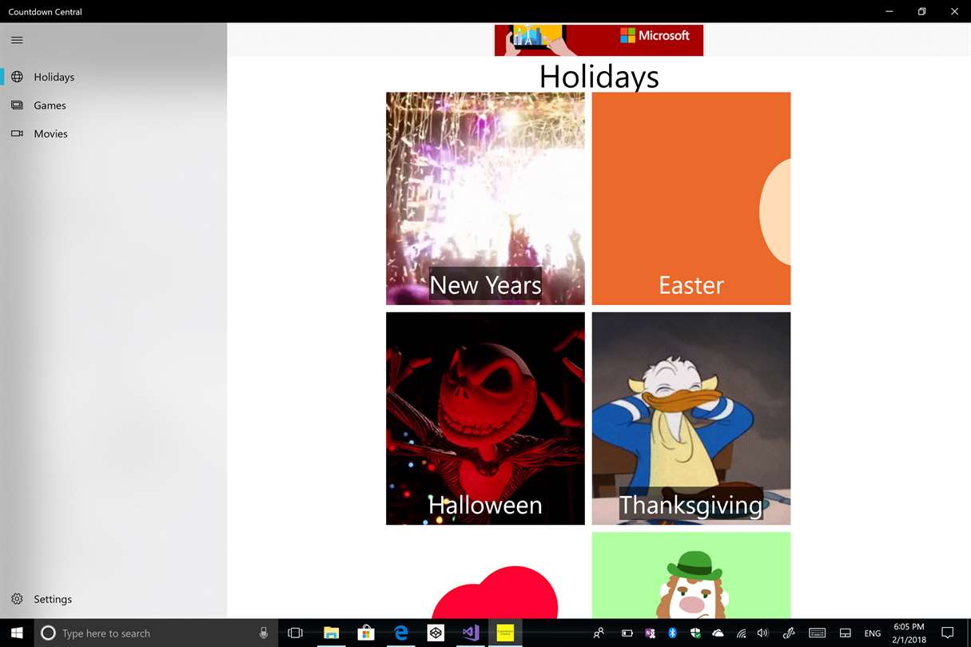971x647 pixels.
Task: Click the Countdown Central taskbar icon
Action: click(505, 633)
